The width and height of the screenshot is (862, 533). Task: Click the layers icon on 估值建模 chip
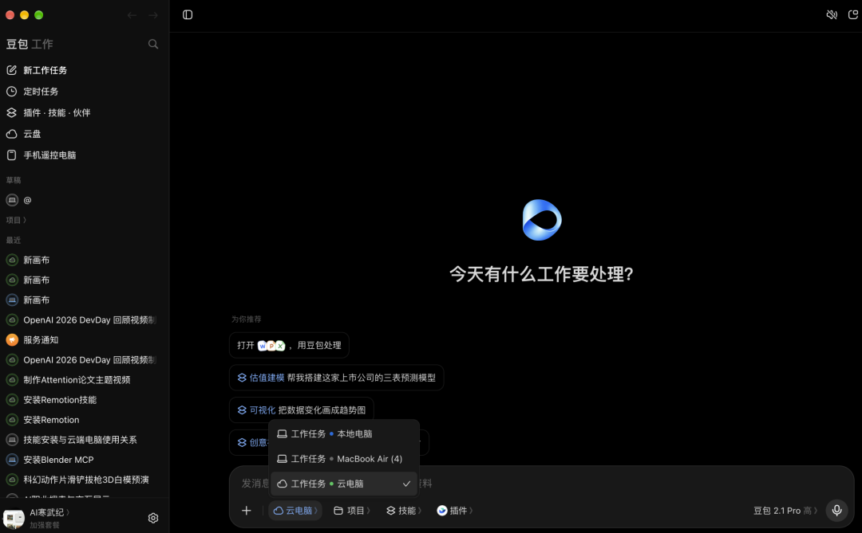[x=242, y=378]
